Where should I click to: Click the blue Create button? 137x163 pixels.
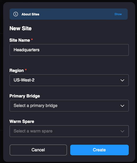coord(99,150)
